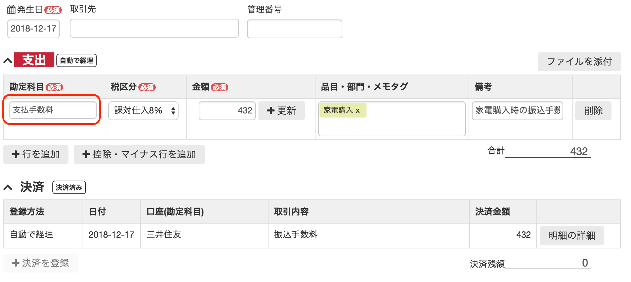The width and height of the screenshot is (631, 282).
Task: Click the + 行を追加 button
Action: [x=36, y=154]
